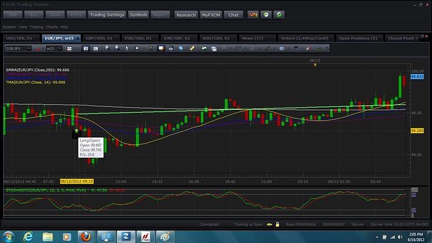Click the second chart window icon after chart type
This screenshot has width=432, height=243.
coord(96,48)
